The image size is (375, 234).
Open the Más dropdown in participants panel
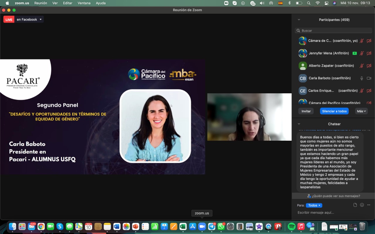click(362, 111)
